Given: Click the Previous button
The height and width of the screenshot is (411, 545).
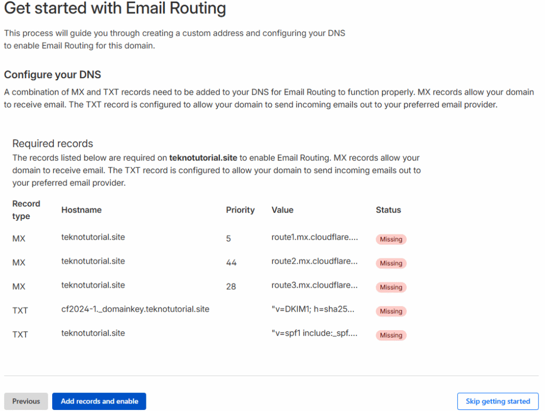Looking at the screenshot, I should pos(26,401).
